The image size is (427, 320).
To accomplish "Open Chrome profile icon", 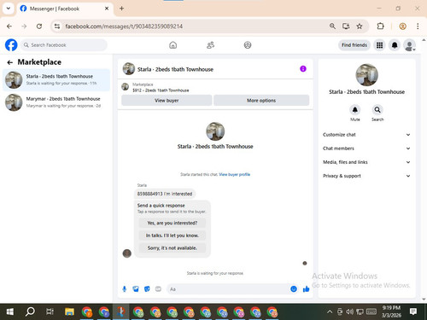I will pos(402,26).
